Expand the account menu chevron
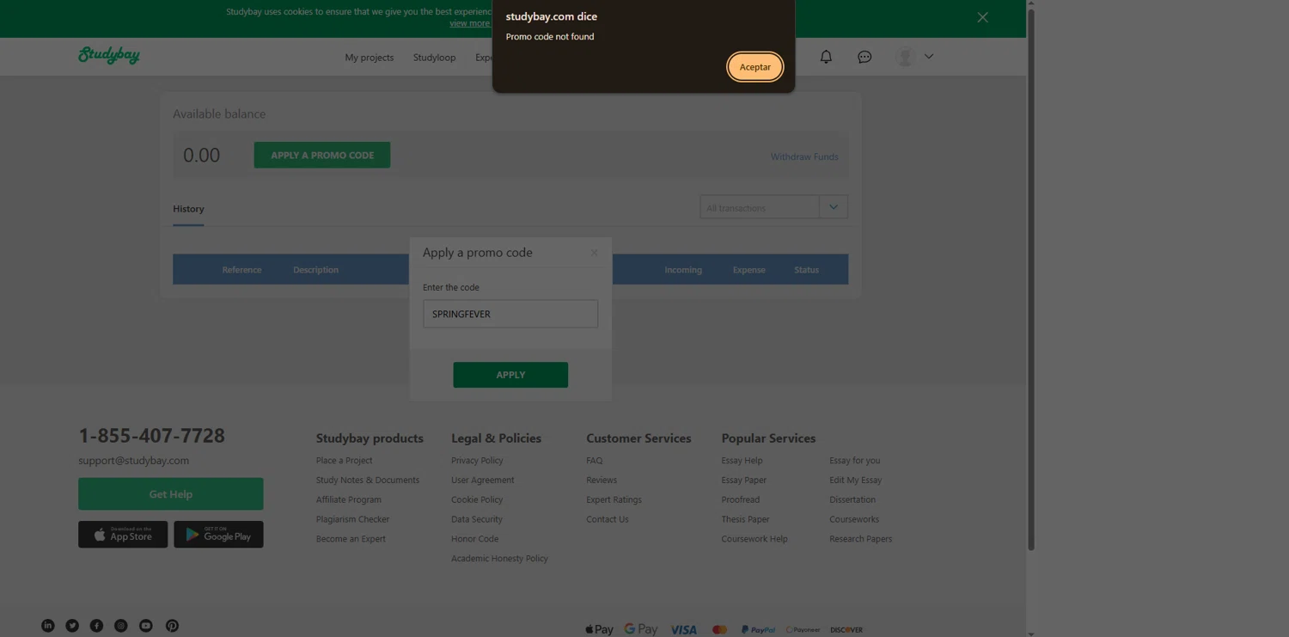The width and height of the screenshot is (1289, 637). point(929,57)
